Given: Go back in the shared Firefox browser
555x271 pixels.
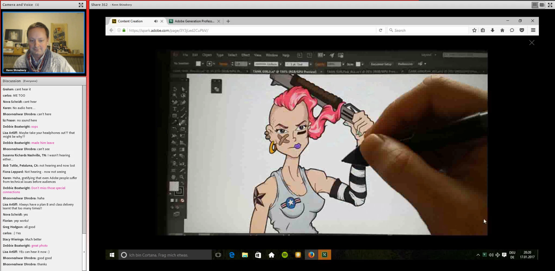Looking at the screenshot, I should click(111, 30).
